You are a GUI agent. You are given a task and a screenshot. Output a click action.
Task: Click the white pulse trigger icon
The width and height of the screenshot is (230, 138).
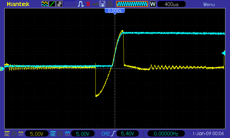(x=81, y=4)
